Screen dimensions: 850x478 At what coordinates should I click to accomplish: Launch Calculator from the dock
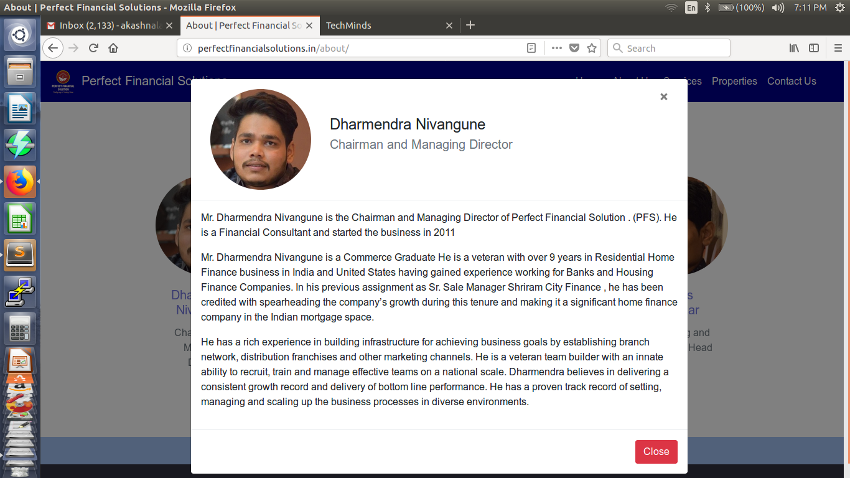click(x=21, y=329)
